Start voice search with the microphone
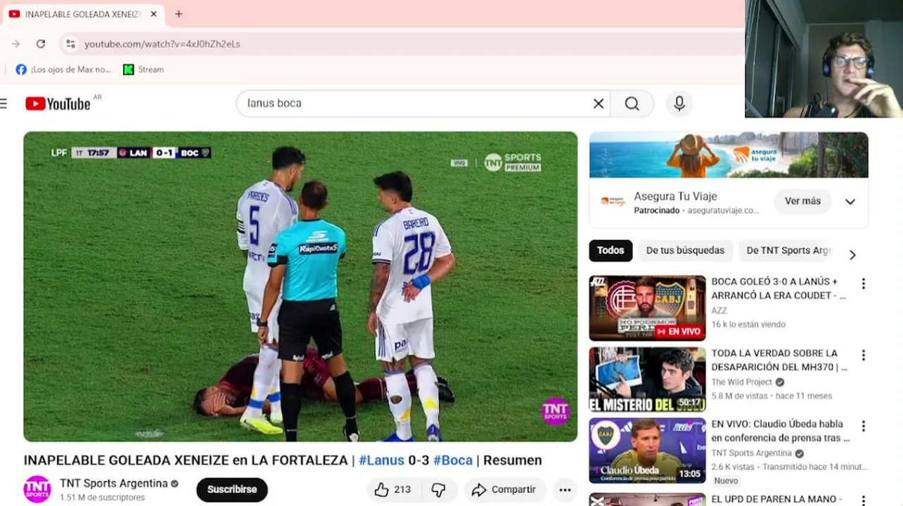 pyautogui.click(x=679, y=103)
